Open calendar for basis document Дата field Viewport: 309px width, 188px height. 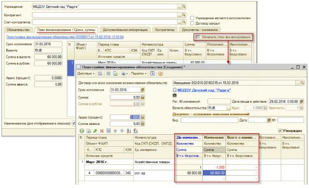pos(269,120)
